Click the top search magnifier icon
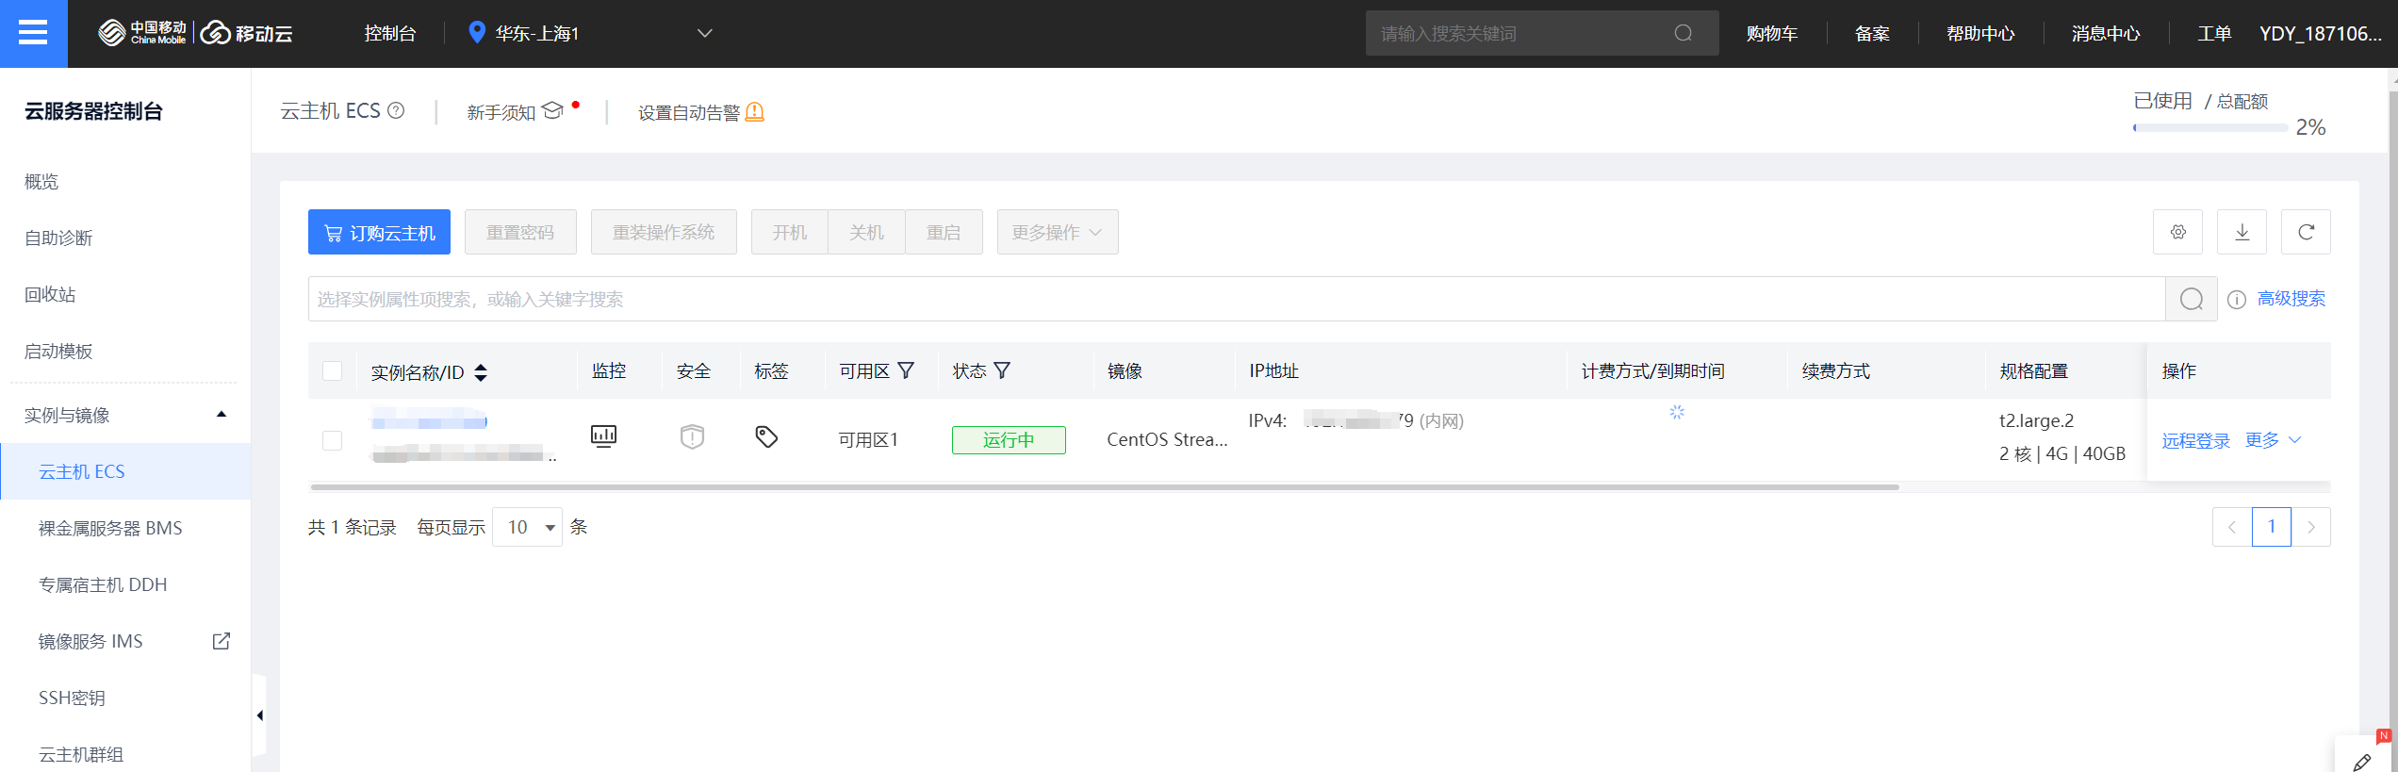2398x772 pixels. pyautogui.click(x=1683, y=33)
